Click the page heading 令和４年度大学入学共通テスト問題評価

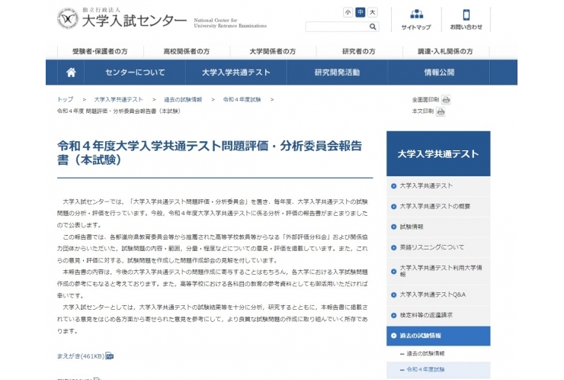pyautogui.click(x=210, y=153)
